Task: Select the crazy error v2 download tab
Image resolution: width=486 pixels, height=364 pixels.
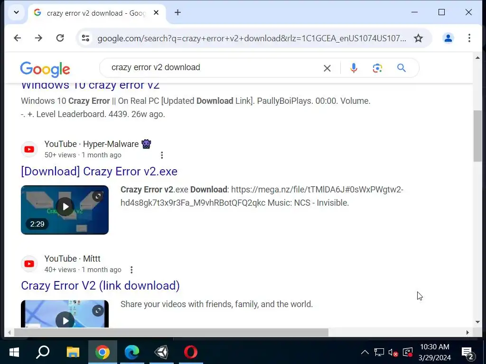Action: [97, 13]
